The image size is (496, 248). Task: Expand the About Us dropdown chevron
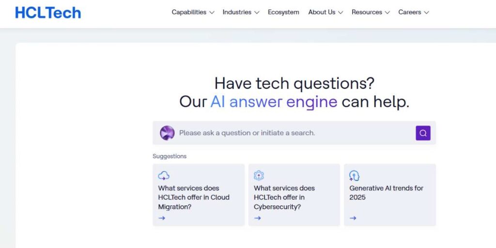click(x=341, y=13)
